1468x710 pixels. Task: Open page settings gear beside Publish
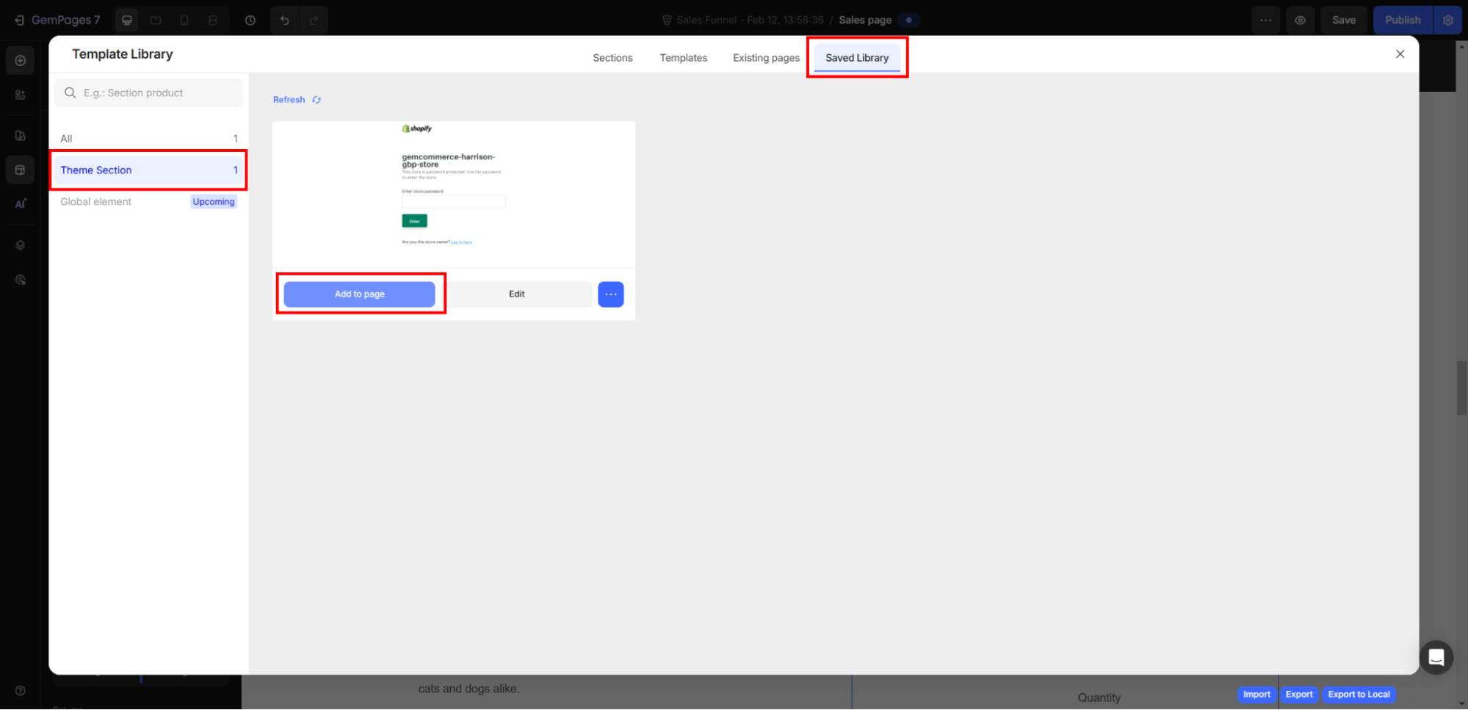(x=1447, y=20)
